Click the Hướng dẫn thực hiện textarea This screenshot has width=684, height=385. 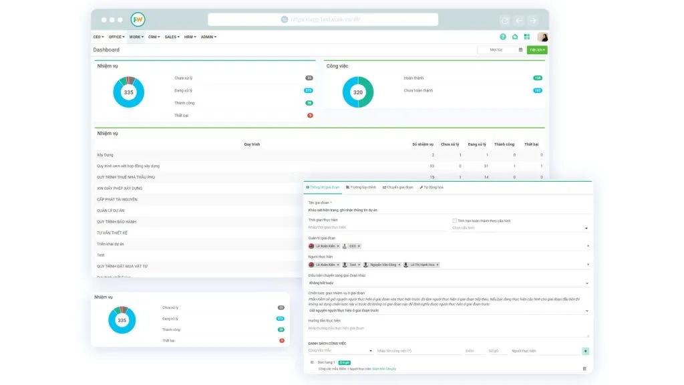pyautogui.click(x=448, y=330)
